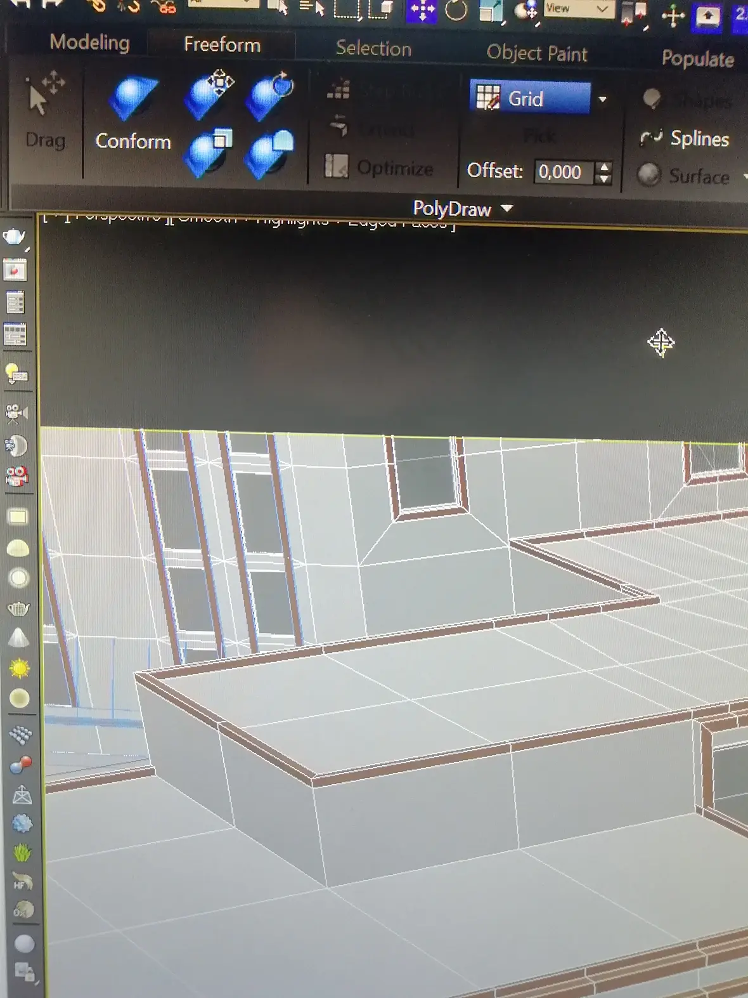Click the teapot Render icon
Screen dimensions: 748x998
15,237
